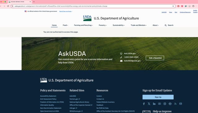Open Anti-Harassment Policy footer link
198x113 pixels.
48,99
